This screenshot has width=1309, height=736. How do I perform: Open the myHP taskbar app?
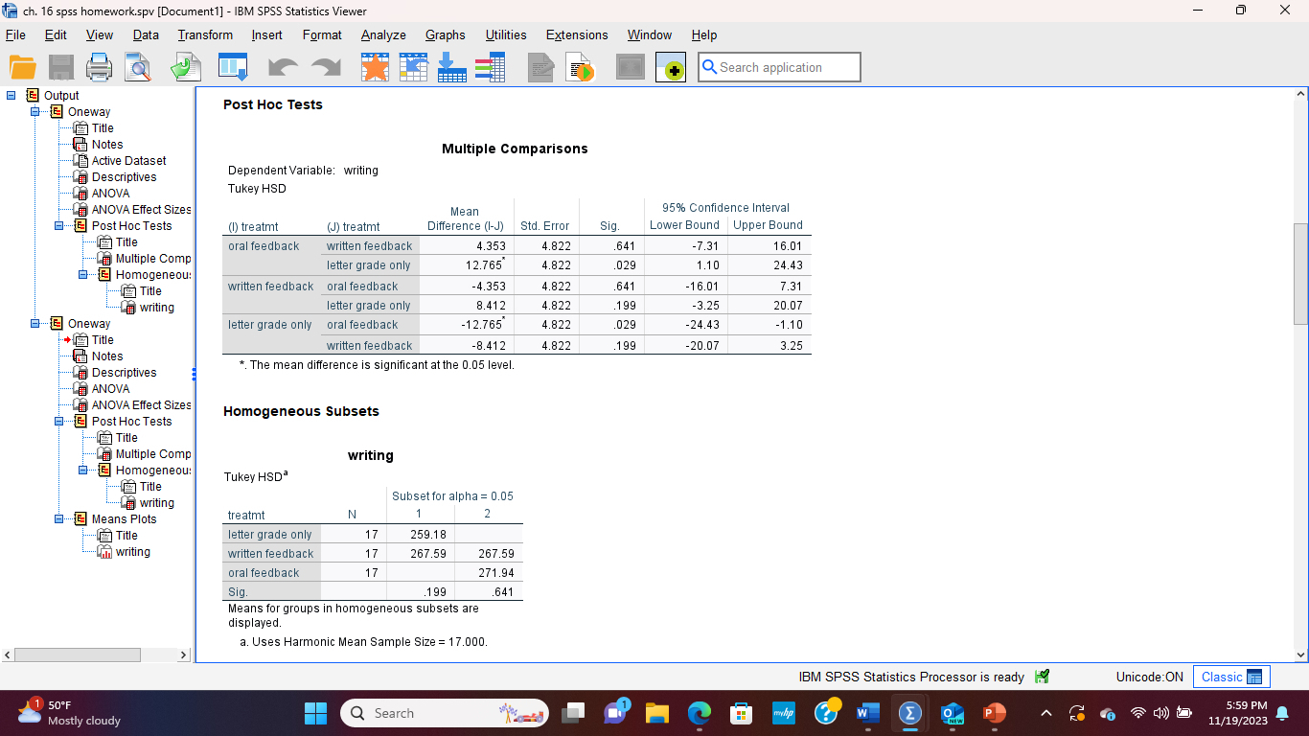pyautogui.click(x=784, y=713)
